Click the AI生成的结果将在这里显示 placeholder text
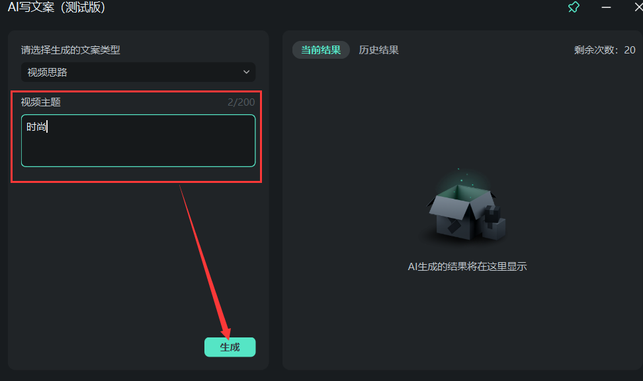This screenshot has height=381, width=643. click(468, 266)
